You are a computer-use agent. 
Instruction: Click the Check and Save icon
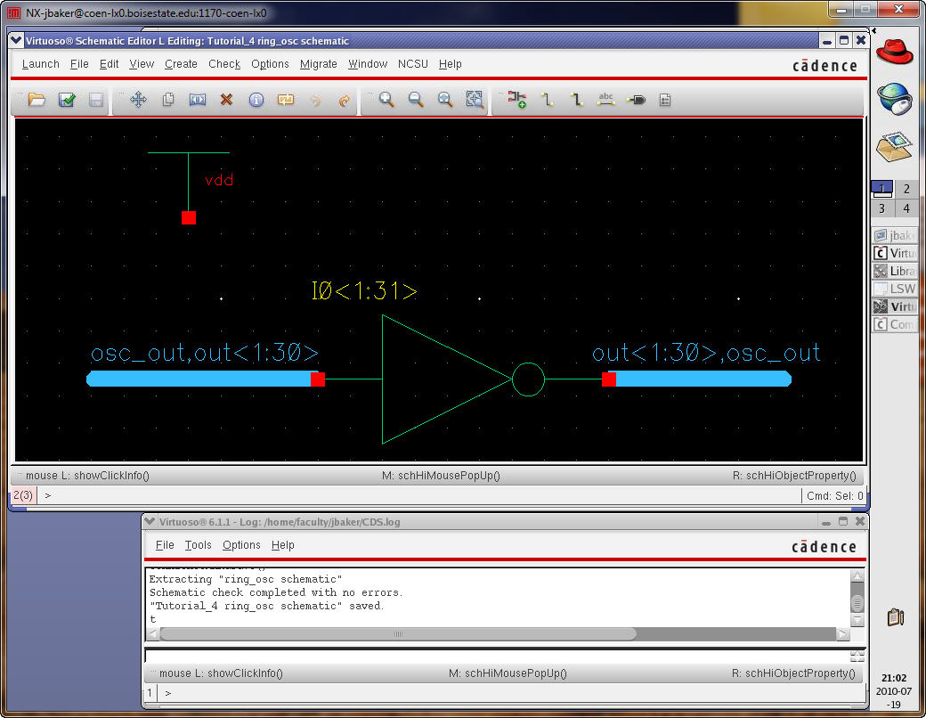pos(67,100)
